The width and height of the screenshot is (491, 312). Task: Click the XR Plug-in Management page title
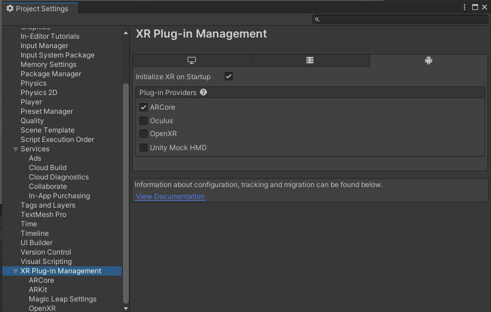[x=201, y=34]
